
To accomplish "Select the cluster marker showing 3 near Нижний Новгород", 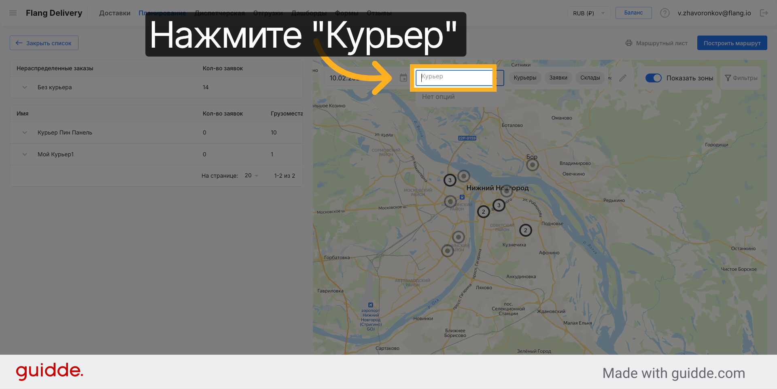I will click(499, 205).
